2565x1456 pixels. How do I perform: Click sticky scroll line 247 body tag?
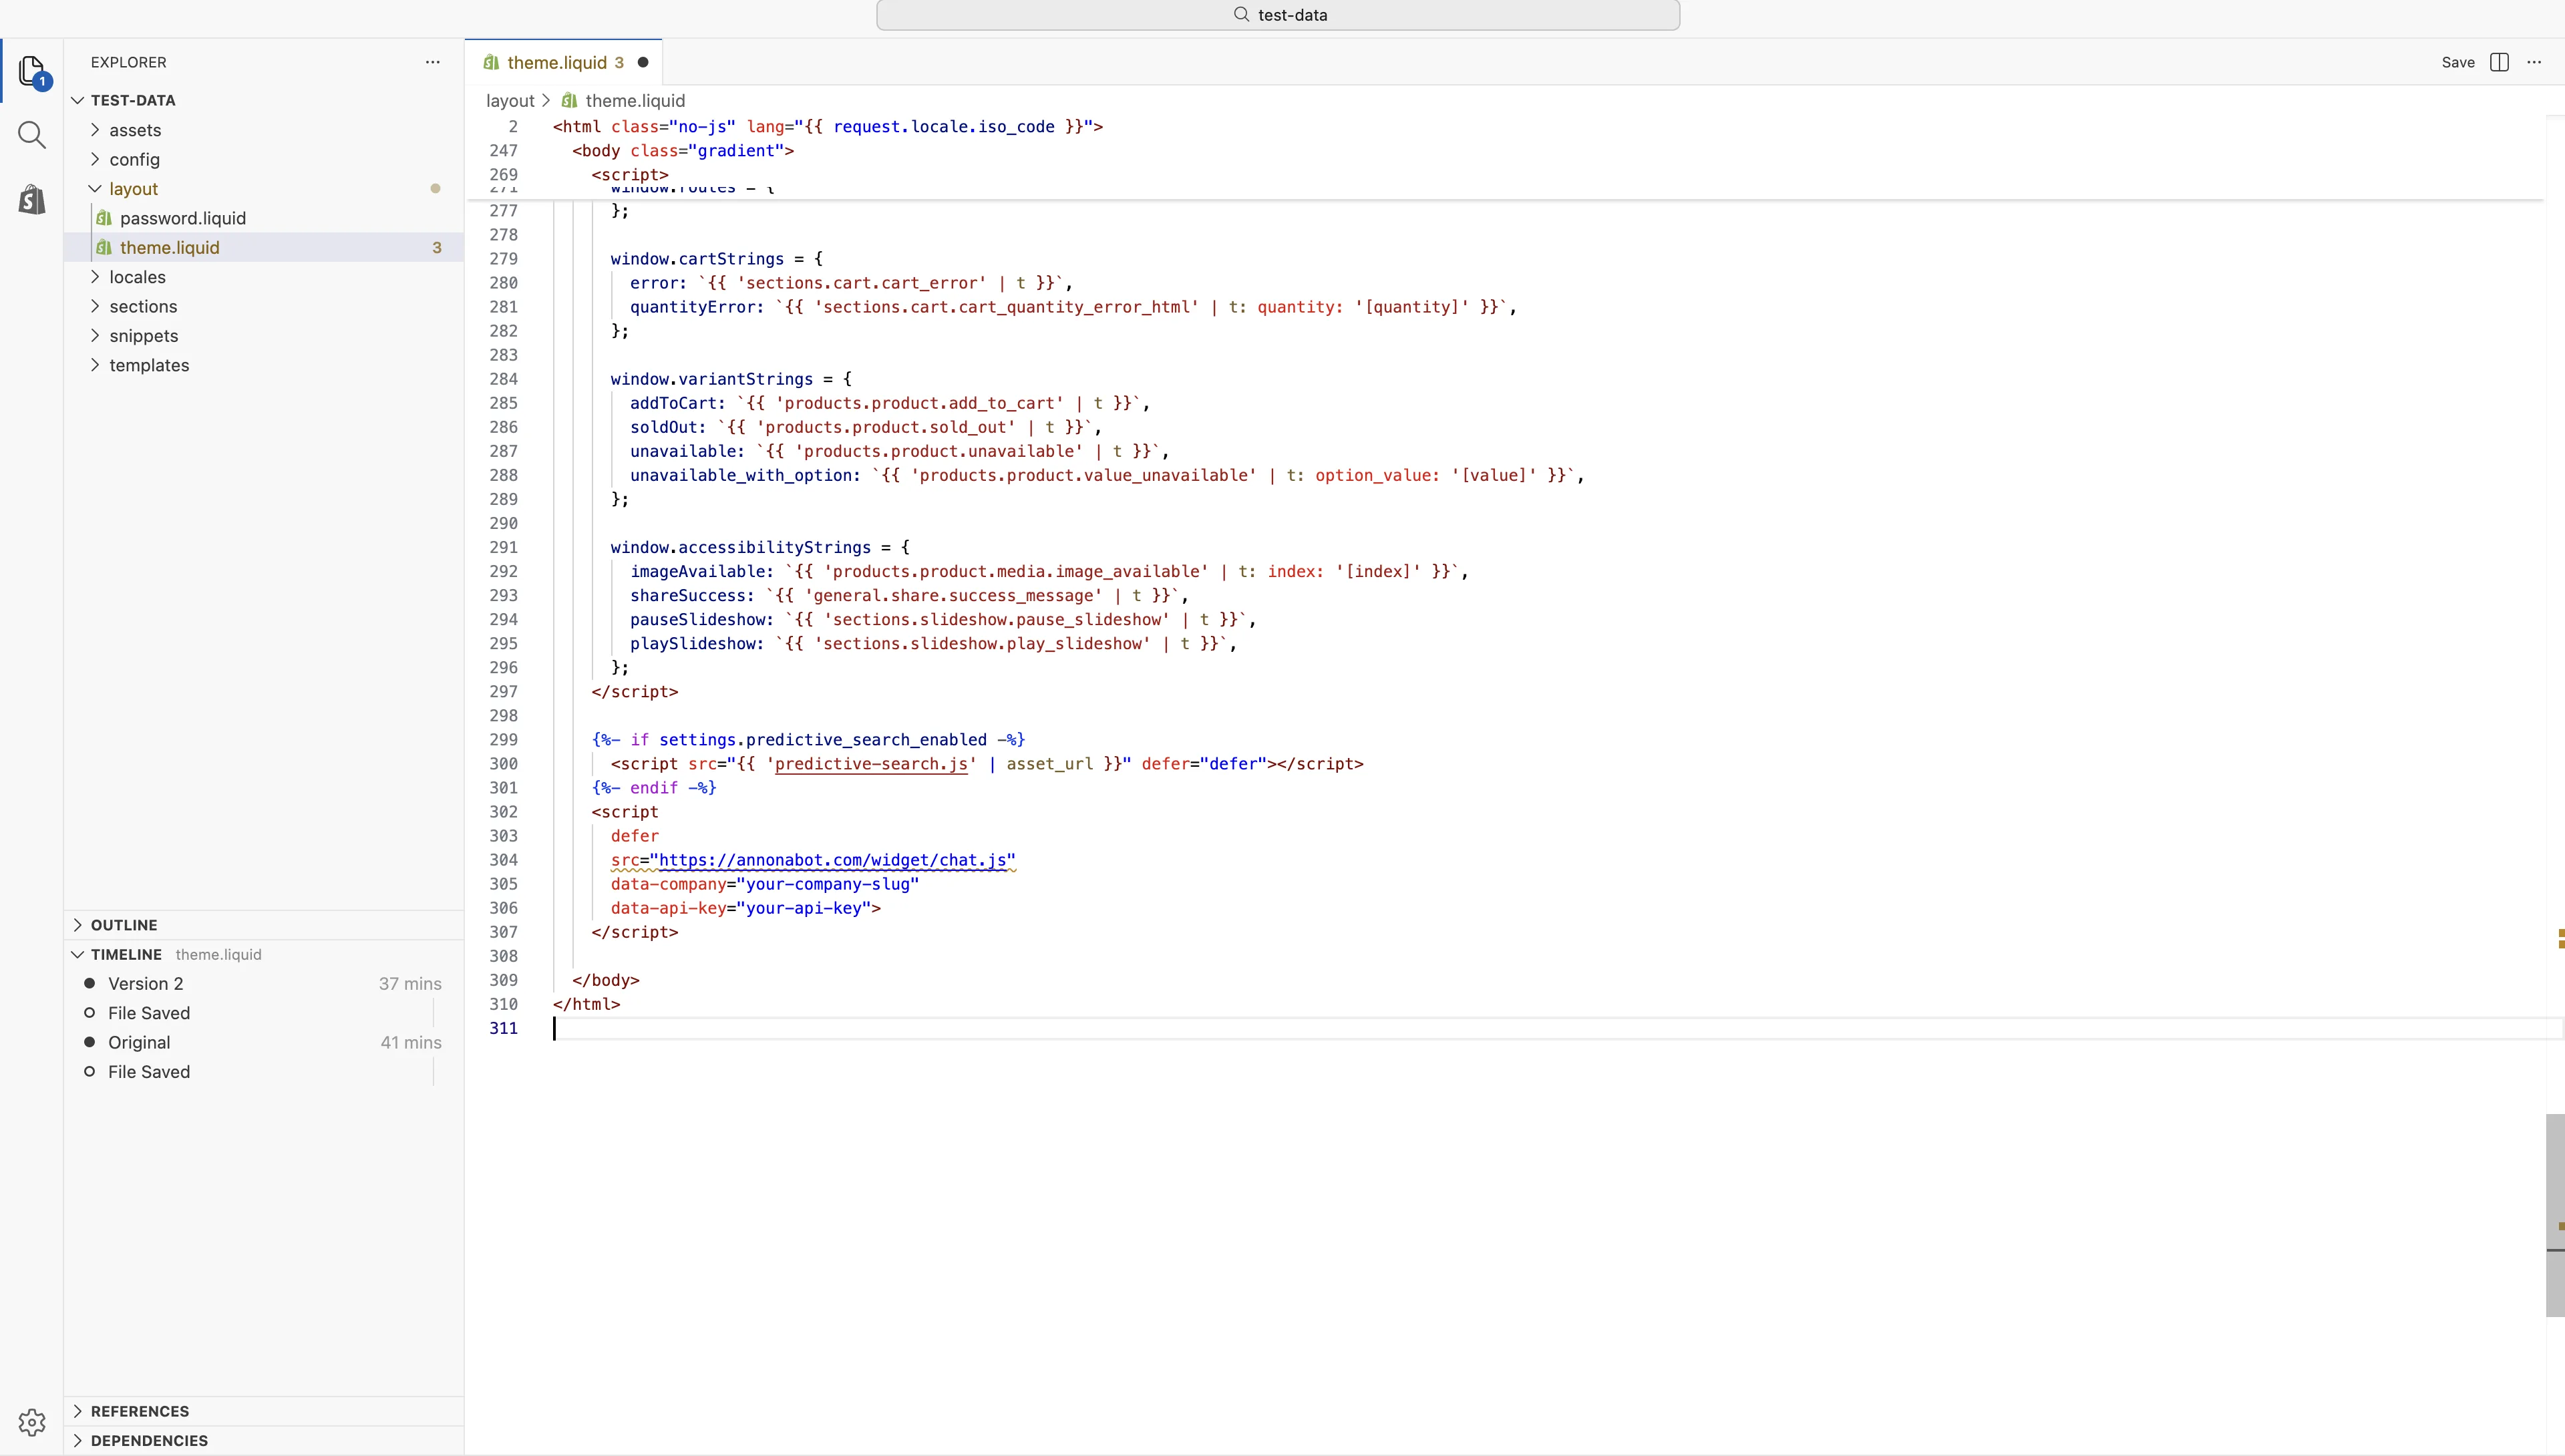pos(683,151)
